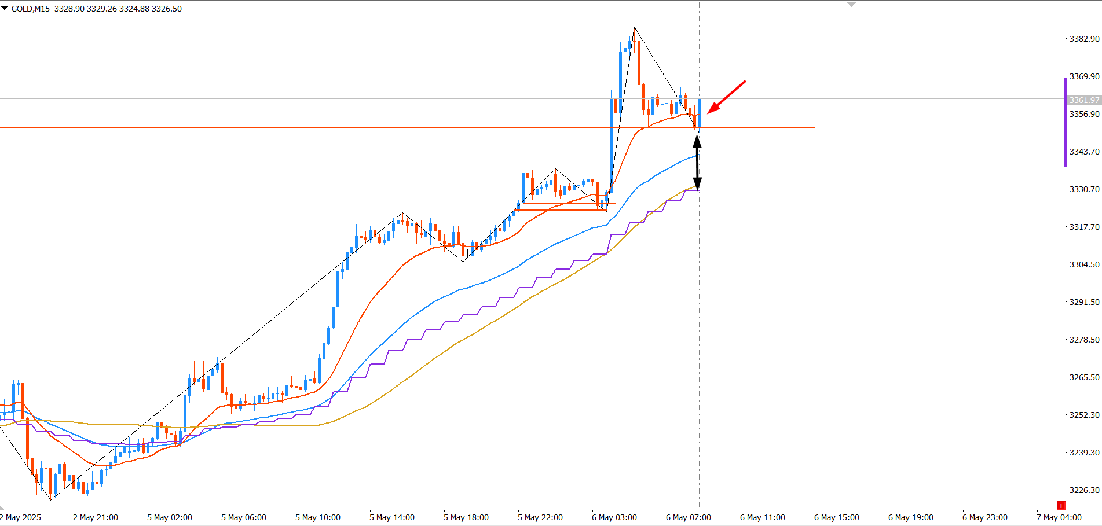Viewport: 1102px width, 526px height.
Task: Click the 2 May 21:00 time label
Action: [96, 517]
